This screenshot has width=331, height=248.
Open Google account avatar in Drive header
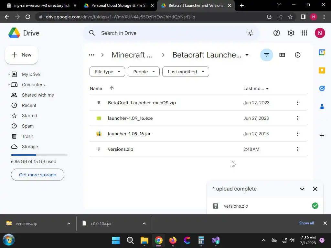point(320,33)
